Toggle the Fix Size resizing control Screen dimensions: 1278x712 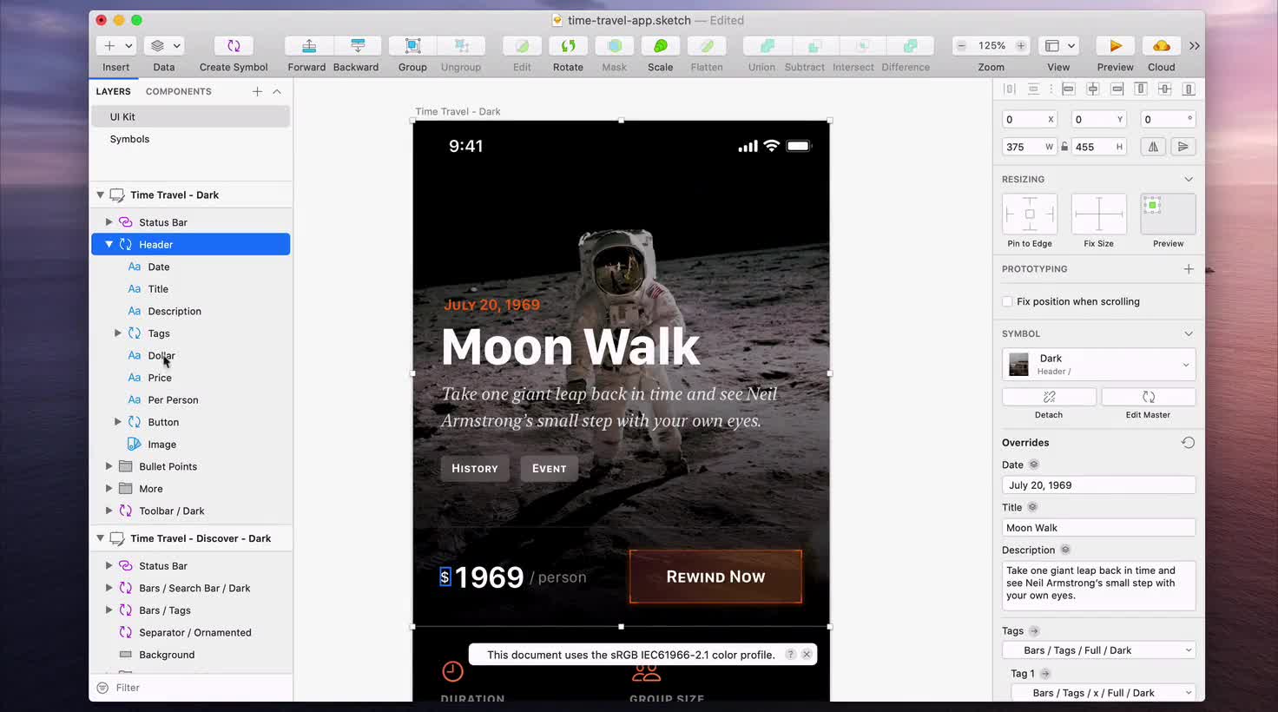point(1099,214)
